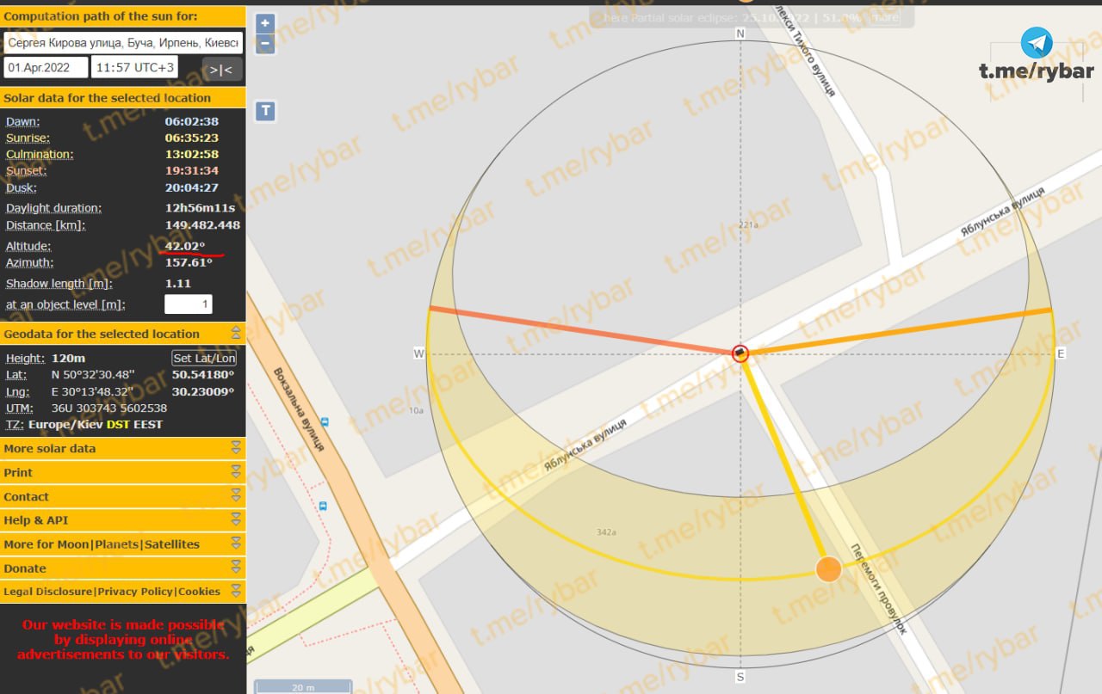Image resolution: width=1102 pixels, height=694 pixels.
Task: Expand the Print section
Action: coord(235,472)
